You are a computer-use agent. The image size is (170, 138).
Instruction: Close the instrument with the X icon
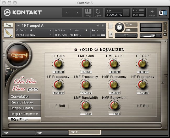(x=165, y=23)
